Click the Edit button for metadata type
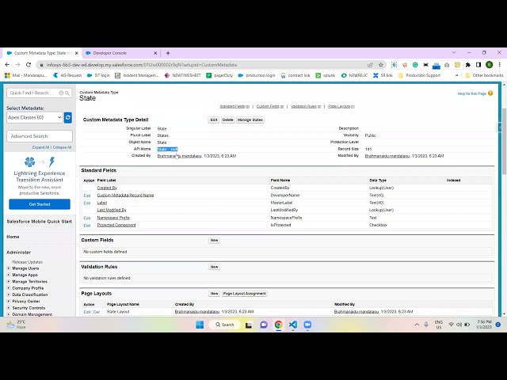507x380 pixels. 214,120
